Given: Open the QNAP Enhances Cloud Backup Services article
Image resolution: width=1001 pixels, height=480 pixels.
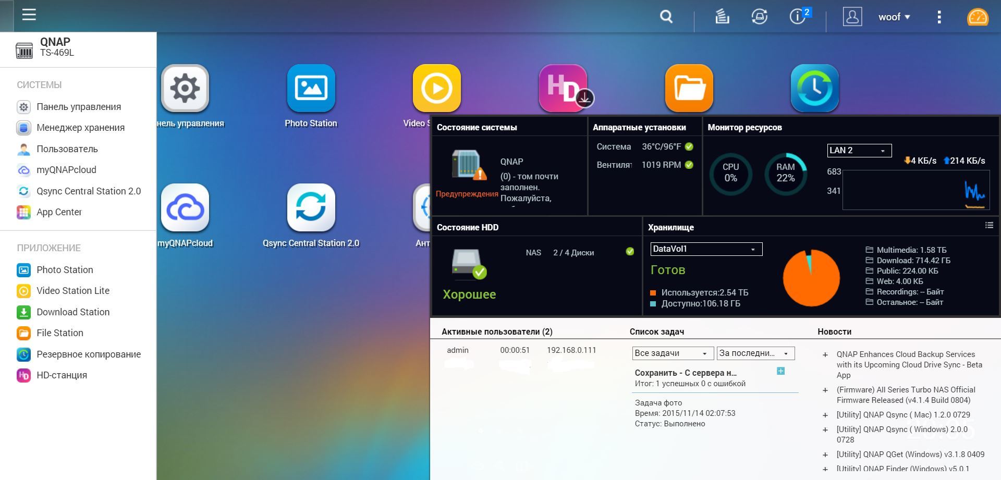Looking at the screenshot, I should [x=909, y=365].
